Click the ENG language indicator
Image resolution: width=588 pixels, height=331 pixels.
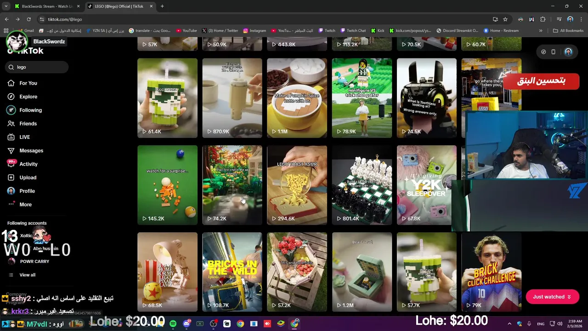tap(541, 324)
